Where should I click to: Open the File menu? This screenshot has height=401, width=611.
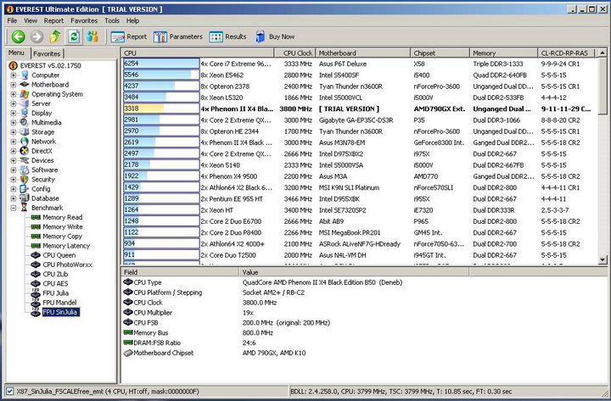[x=12, y=20]
